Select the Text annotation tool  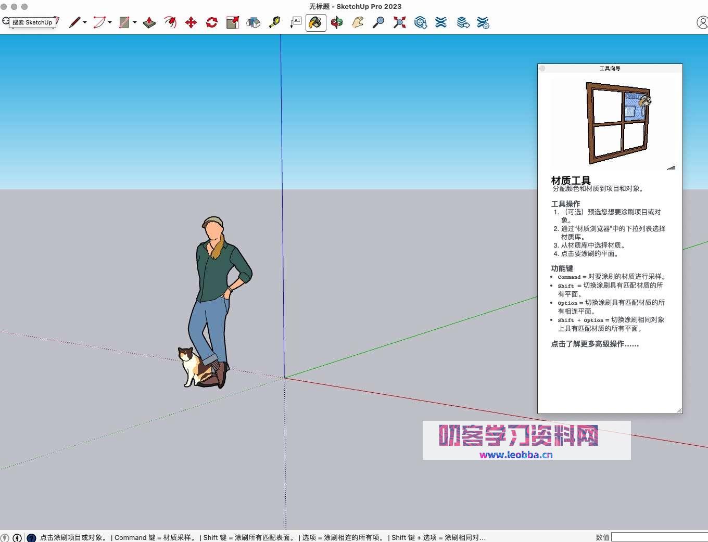pos(296,22)
